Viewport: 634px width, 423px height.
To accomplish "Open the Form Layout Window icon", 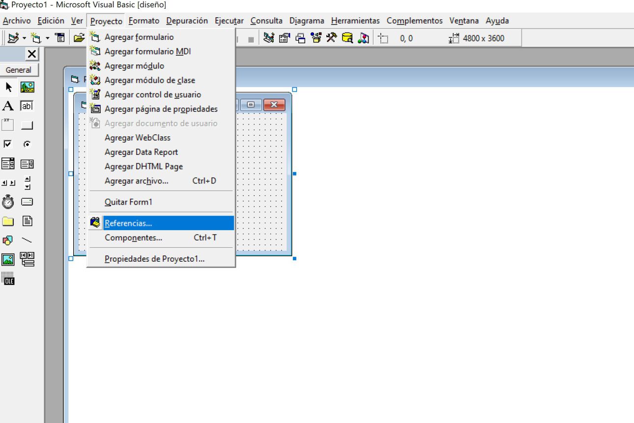I will click(x=300, y=38).
